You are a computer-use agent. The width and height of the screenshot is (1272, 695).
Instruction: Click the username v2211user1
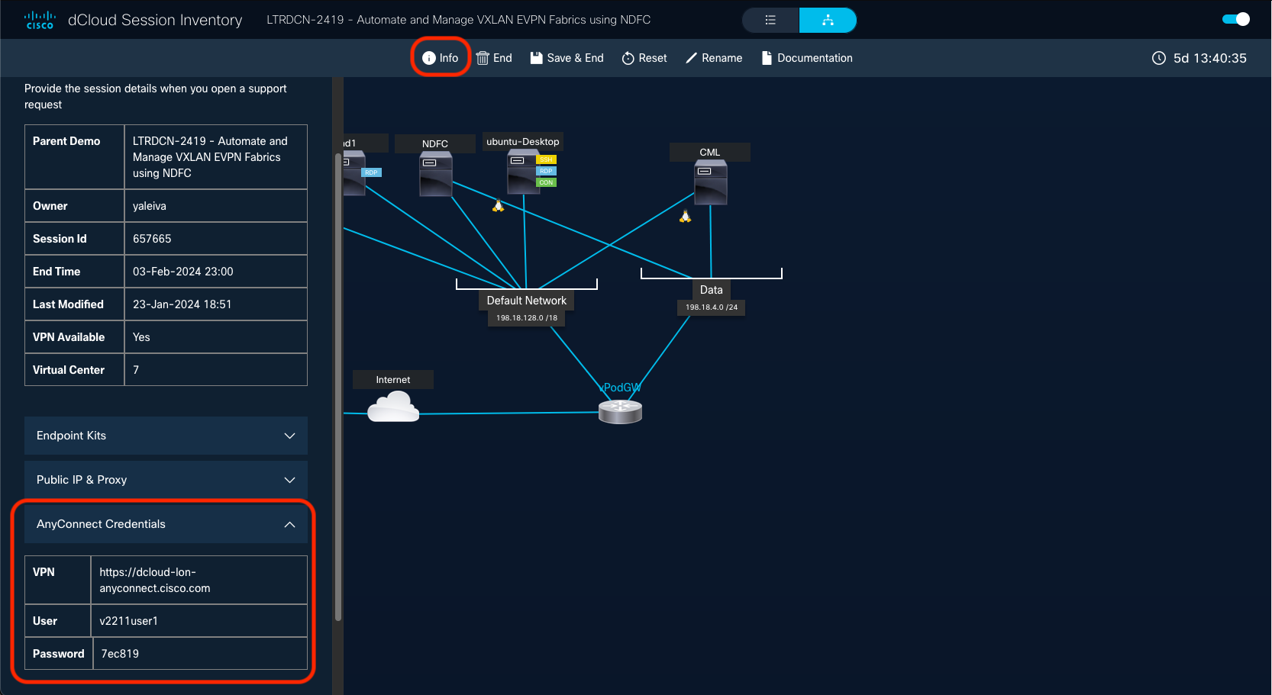[128, 621]
